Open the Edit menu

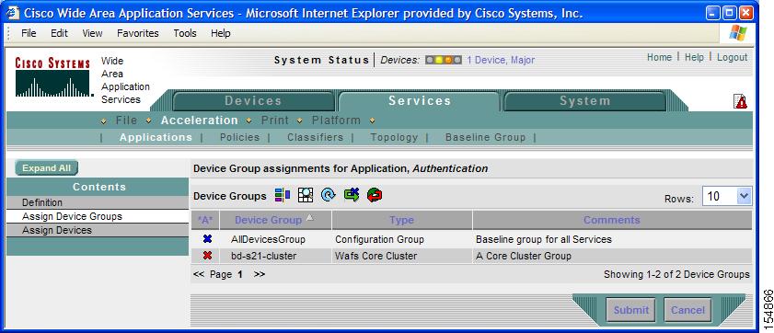click(59, 33)
